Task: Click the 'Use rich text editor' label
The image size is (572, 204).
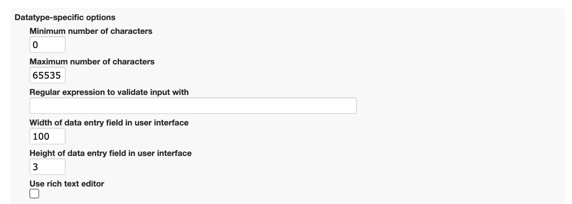Action: tap(67, 184)
